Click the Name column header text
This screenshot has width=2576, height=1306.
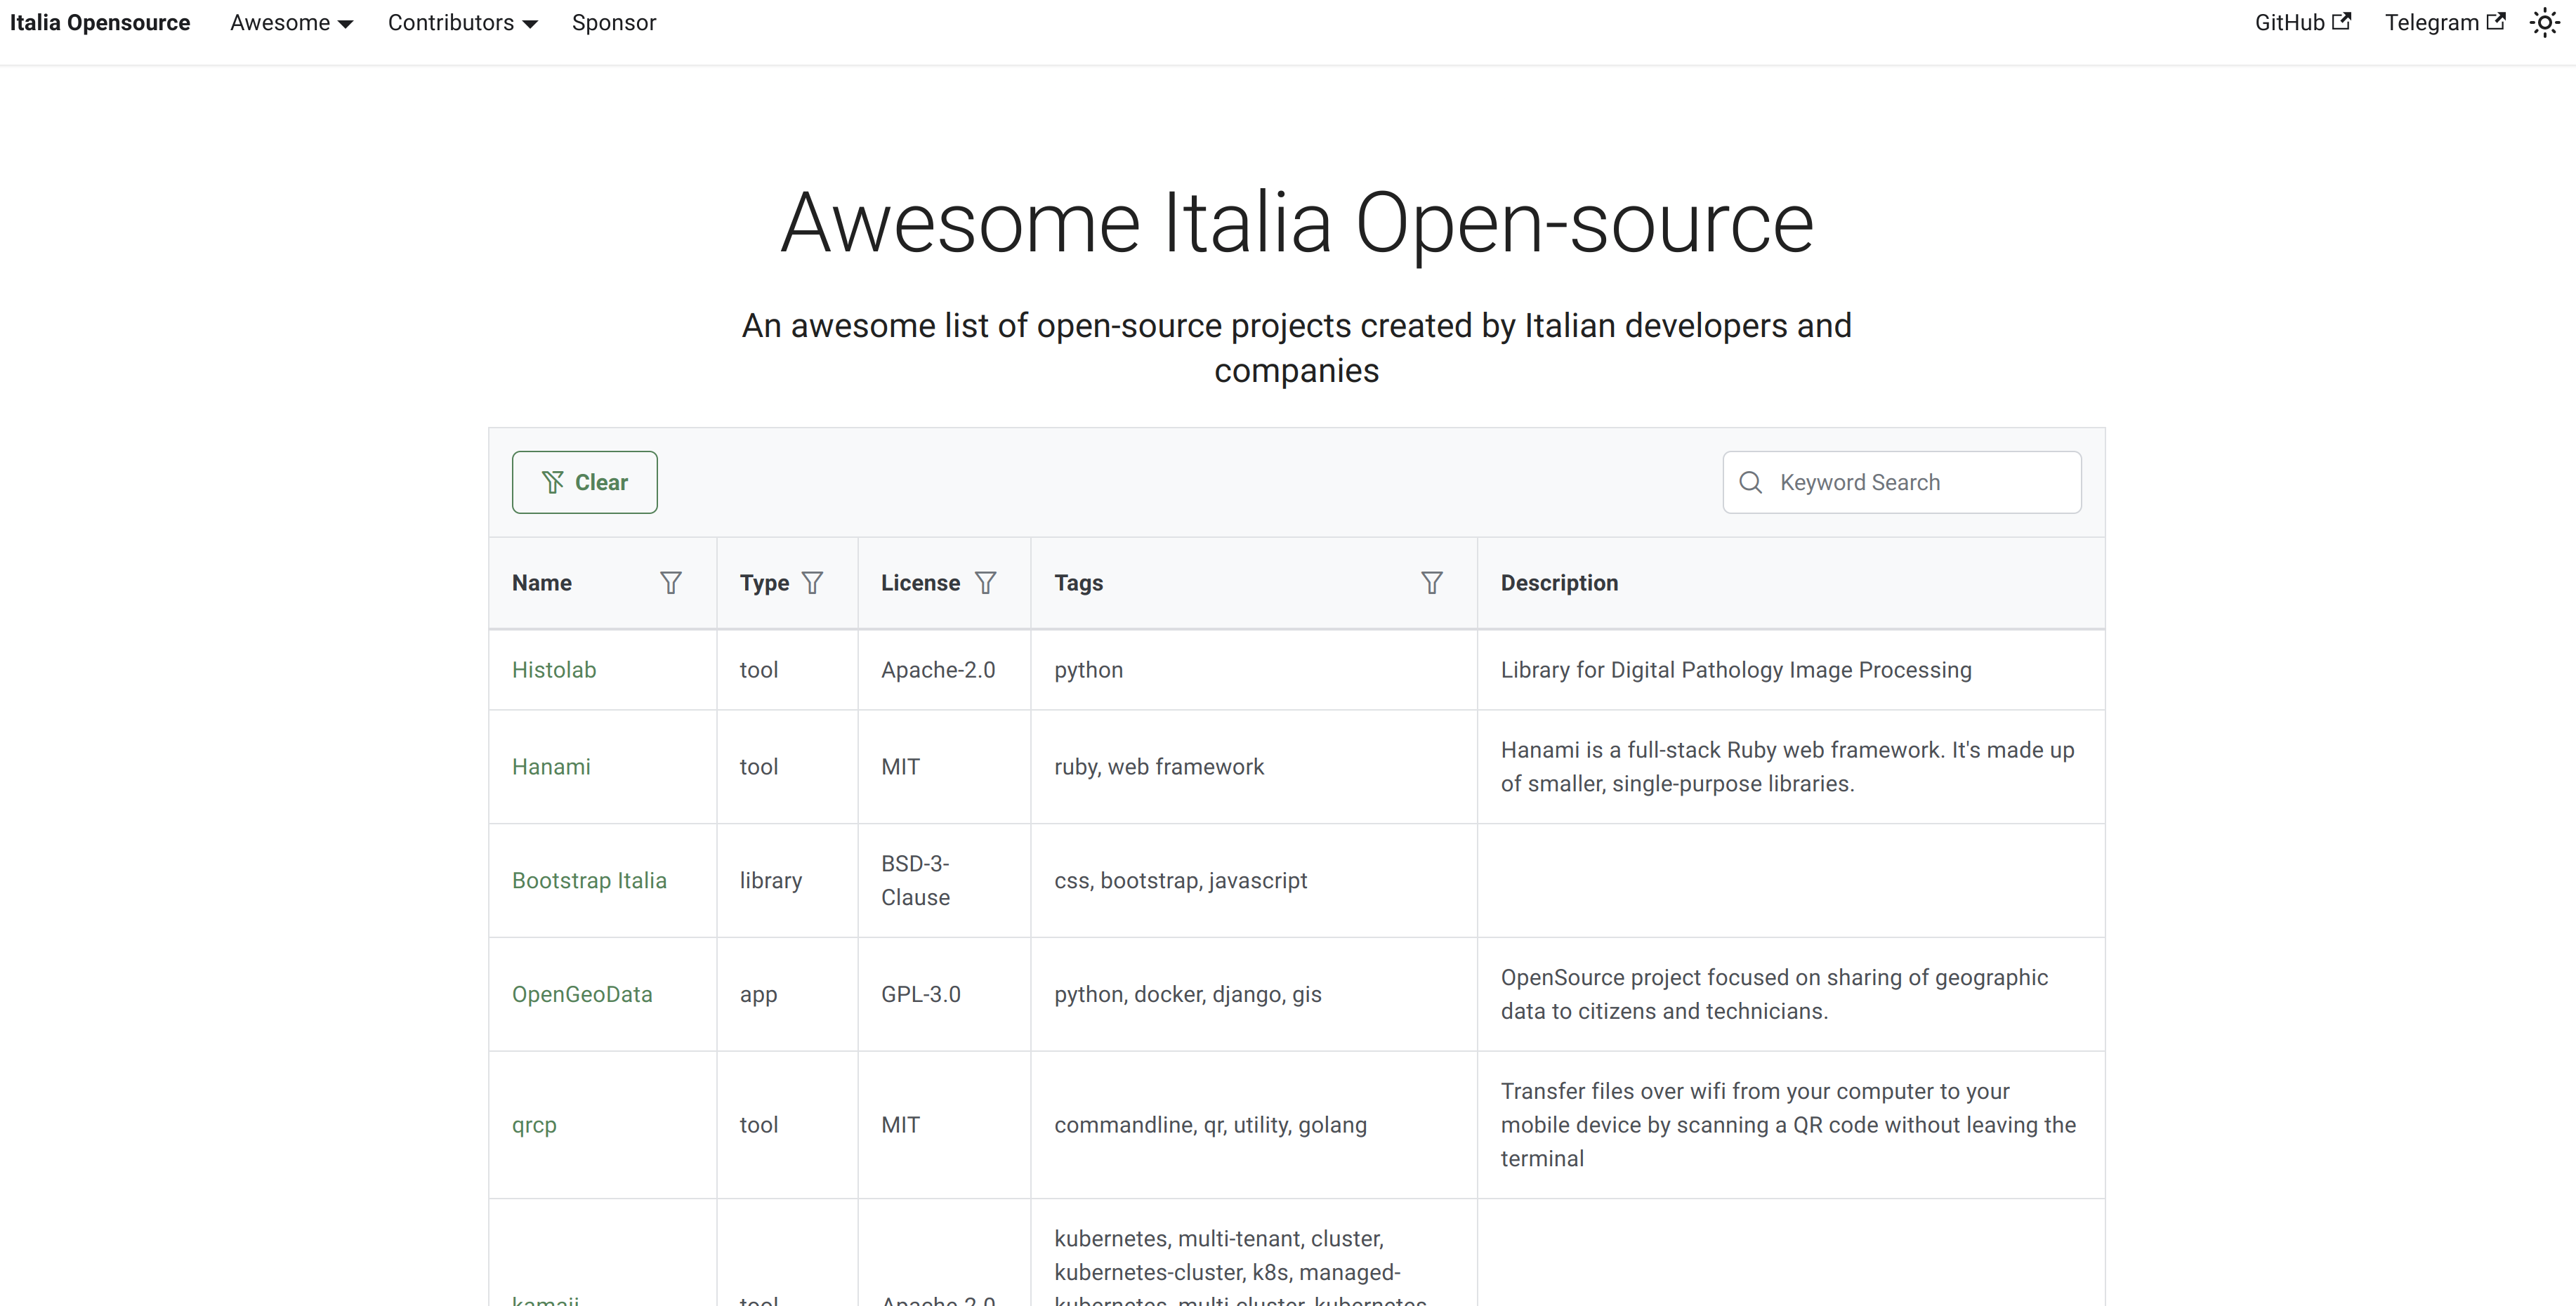[x=542, y=583]
